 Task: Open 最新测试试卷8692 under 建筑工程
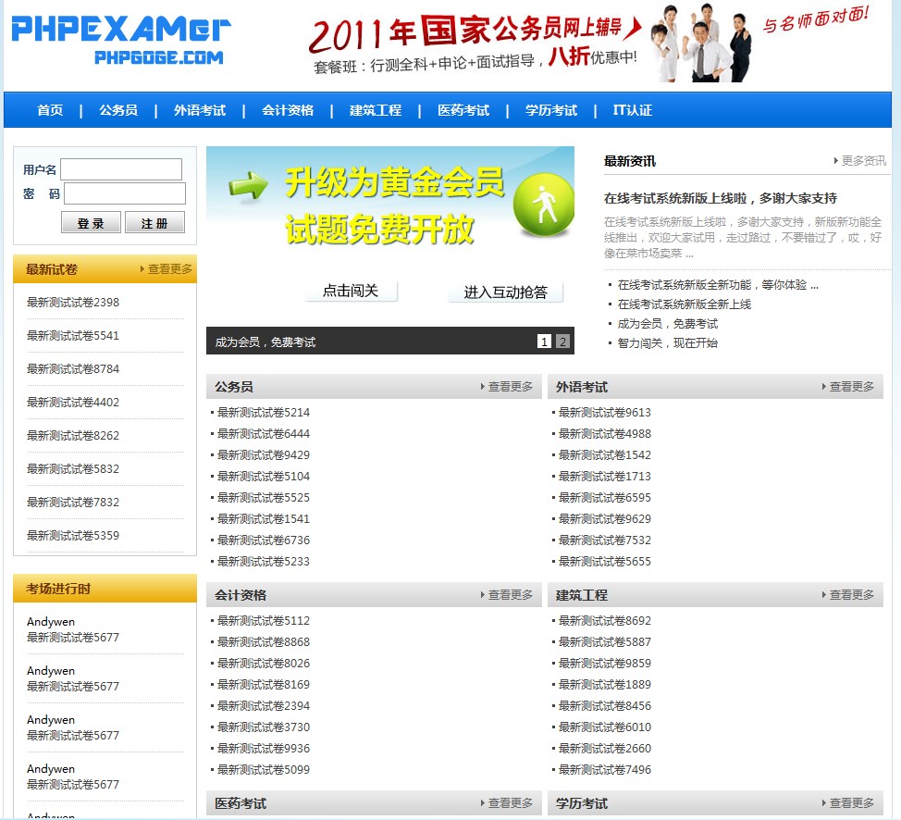604,620
